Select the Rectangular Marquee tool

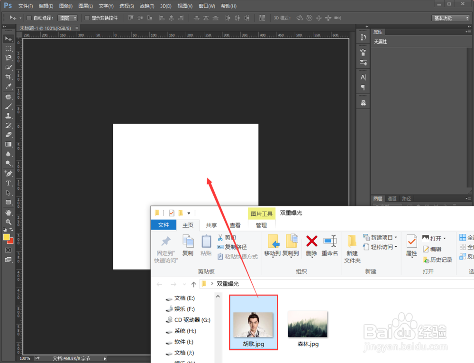8,48
